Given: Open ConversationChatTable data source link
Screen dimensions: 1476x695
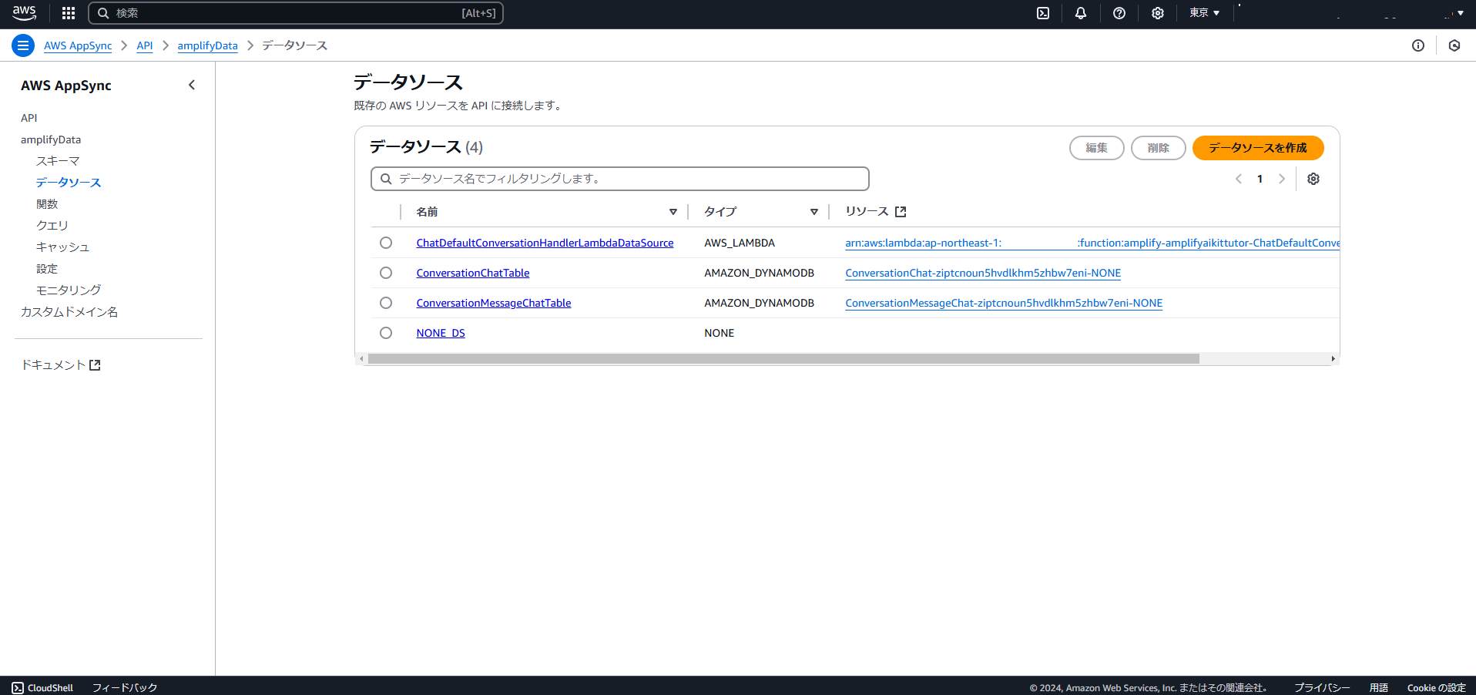Looking at the screenshot, I should [x=473, y=273].
